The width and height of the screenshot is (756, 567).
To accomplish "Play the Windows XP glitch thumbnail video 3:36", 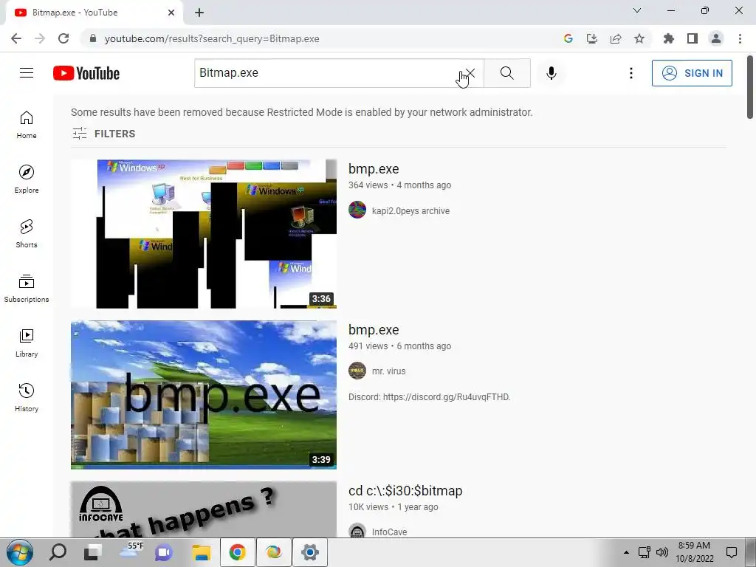I will pyautogui.click(x=204, y=233).
